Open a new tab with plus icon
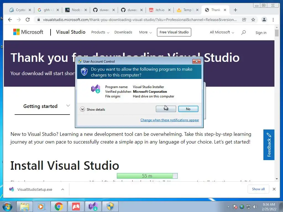The width and height of the screenshot is (283, 212). [235, 10]
